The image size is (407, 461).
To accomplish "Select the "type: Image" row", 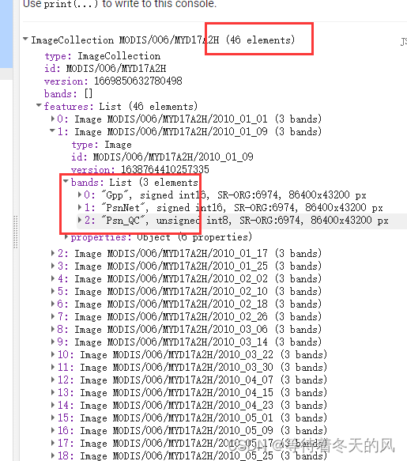I will 102,145.
